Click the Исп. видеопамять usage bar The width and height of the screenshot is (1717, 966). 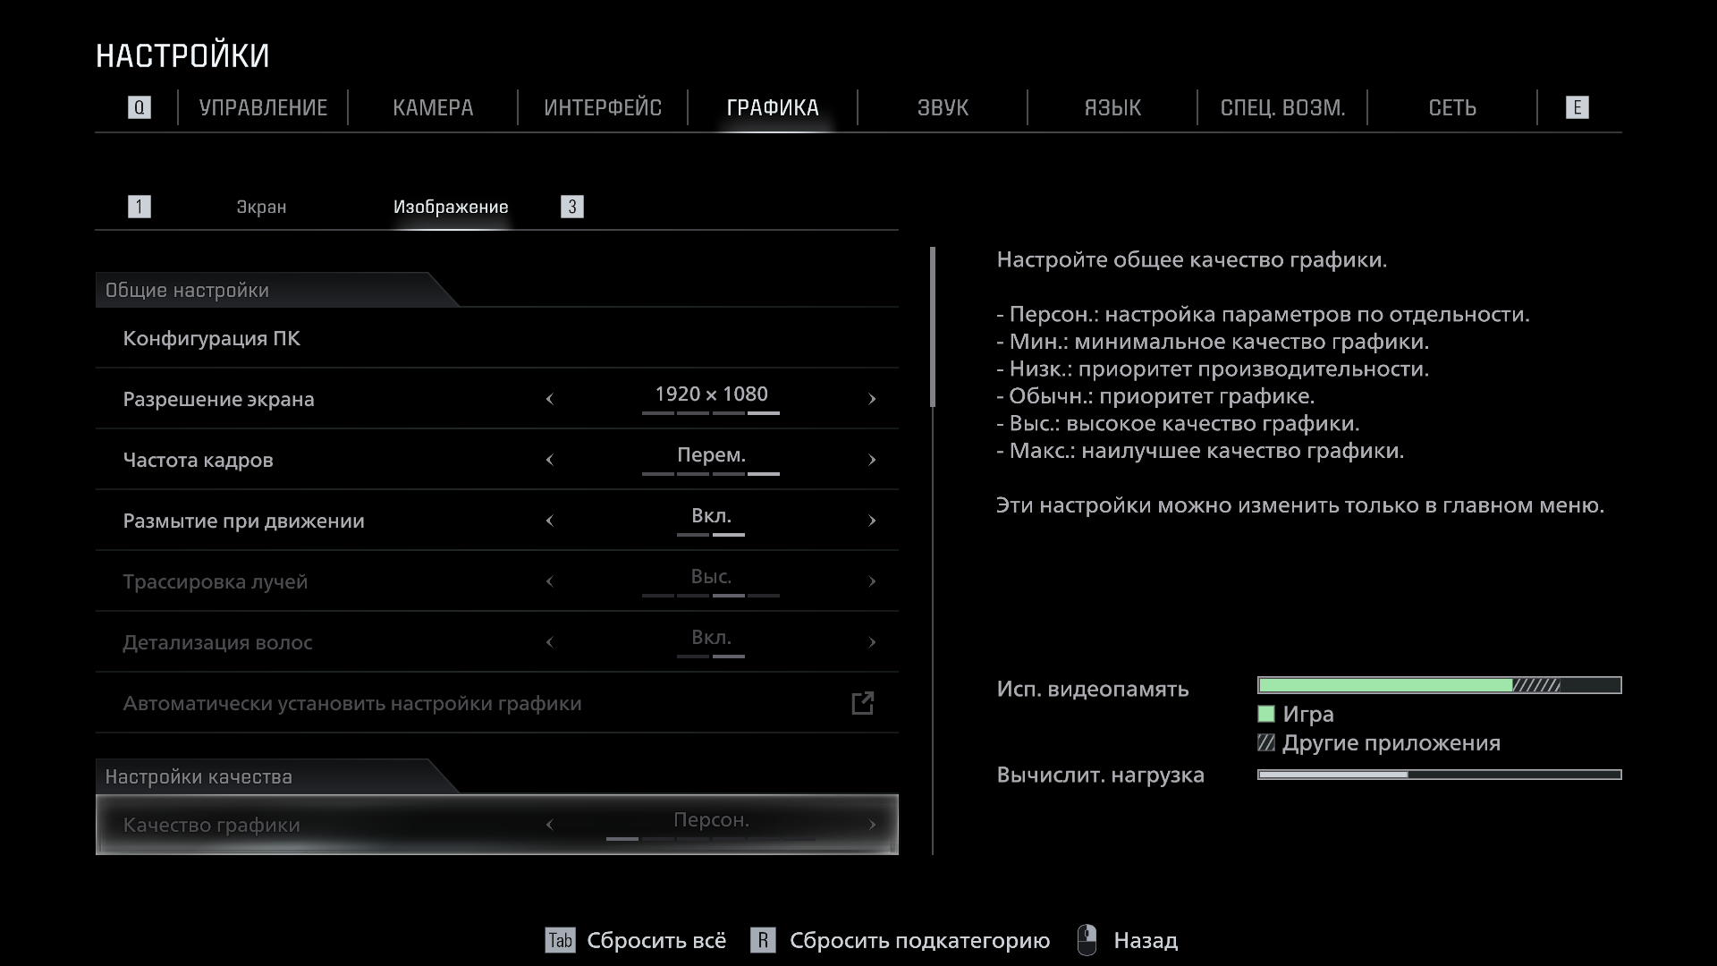click(1438, 685)
